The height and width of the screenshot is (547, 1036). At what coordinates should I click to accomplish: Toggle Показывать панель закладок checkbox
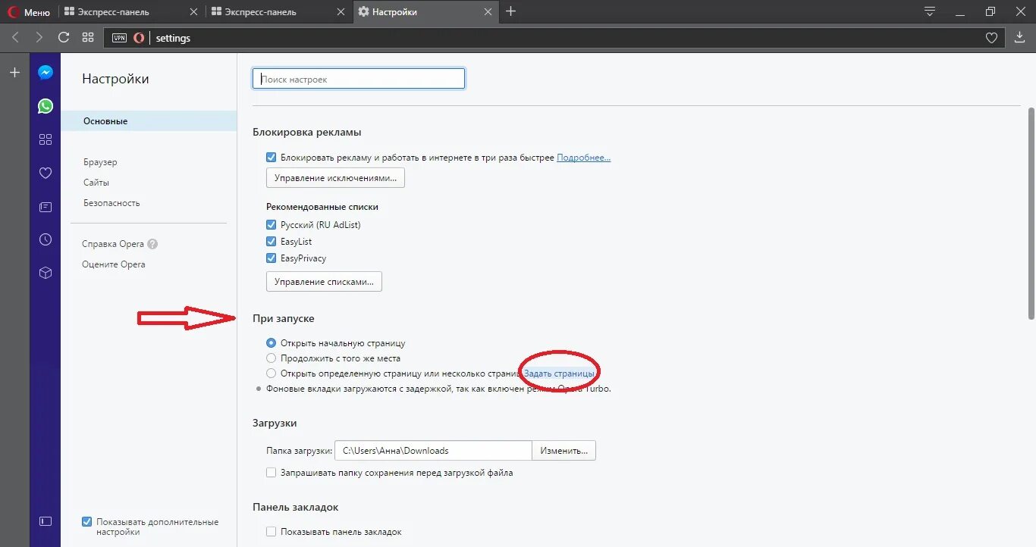coord(271,532)
